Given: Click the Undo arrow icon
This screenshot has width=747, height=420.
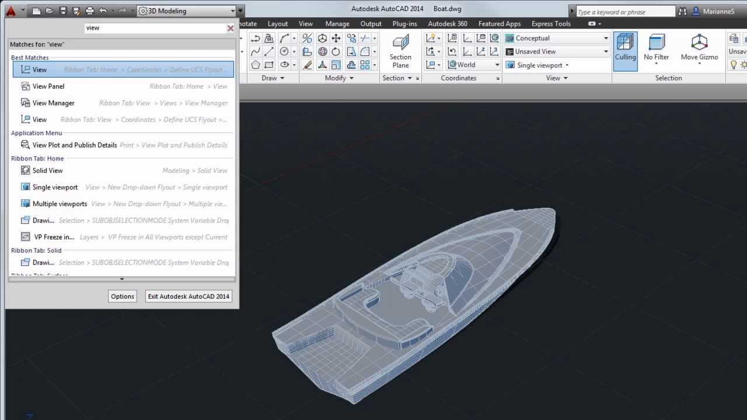Looking at the screenshot, I should (103, 10).
